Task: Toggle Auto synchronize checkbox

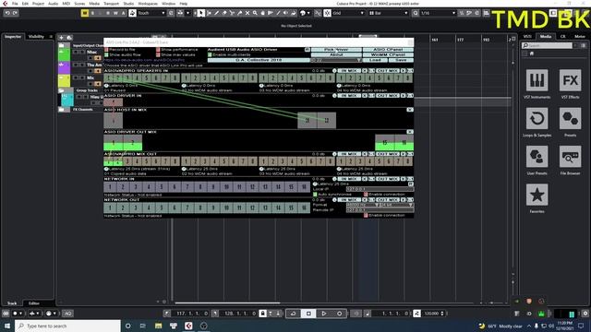Action: coord(315,195)
